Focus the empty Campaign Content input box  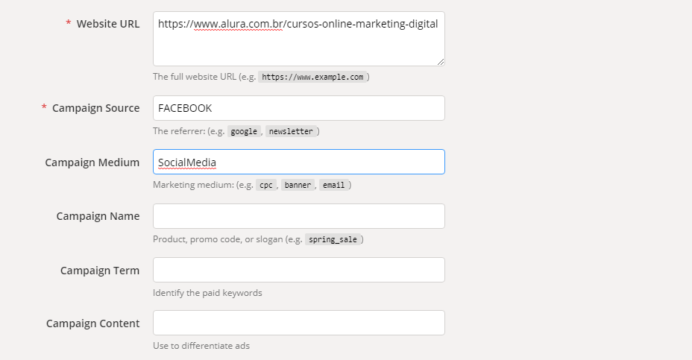click(298, 323)
